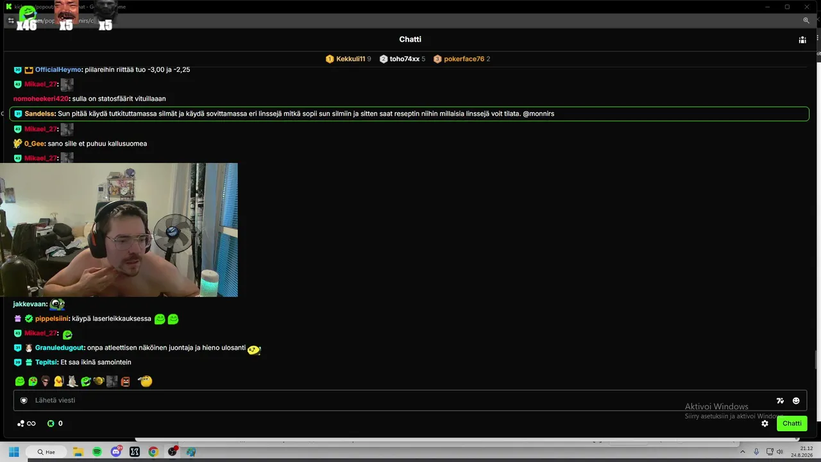Image resolution: width=821 pixels, height=462 pixels.
Task: Click the zoom magnifier in address bar
Action: click(806, 21)
